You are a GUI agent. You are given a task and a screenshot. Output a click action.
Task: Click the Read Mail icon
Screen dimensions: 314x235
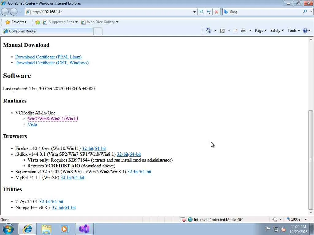click(235, 31)
